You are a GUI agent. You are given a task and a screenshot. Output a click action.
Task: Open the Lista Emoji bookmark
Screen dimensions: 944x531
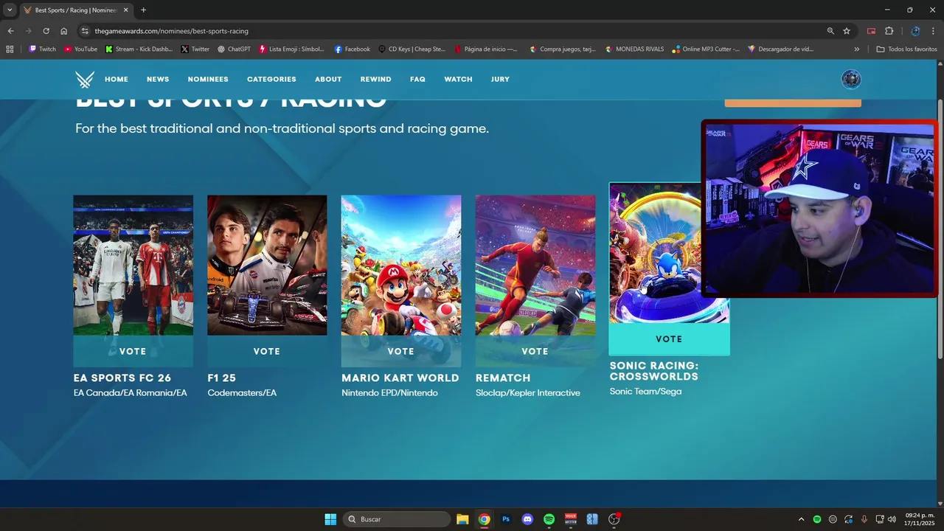pos(291,49)
